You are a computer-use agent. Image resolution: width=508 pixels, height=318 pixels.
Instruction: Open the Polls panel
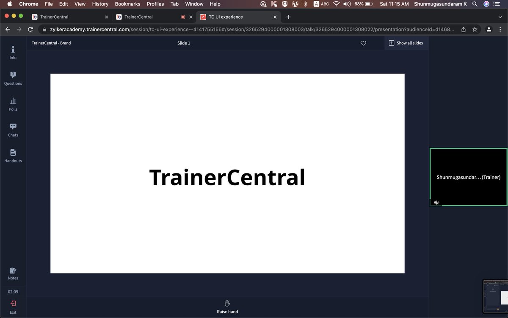(13, 105)
